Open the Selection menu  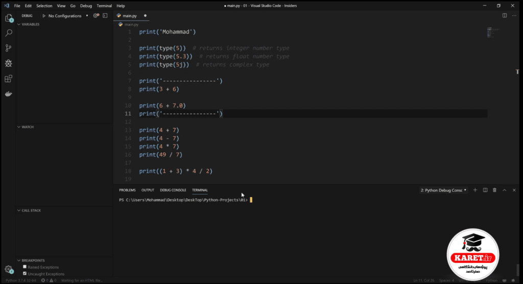44,6
